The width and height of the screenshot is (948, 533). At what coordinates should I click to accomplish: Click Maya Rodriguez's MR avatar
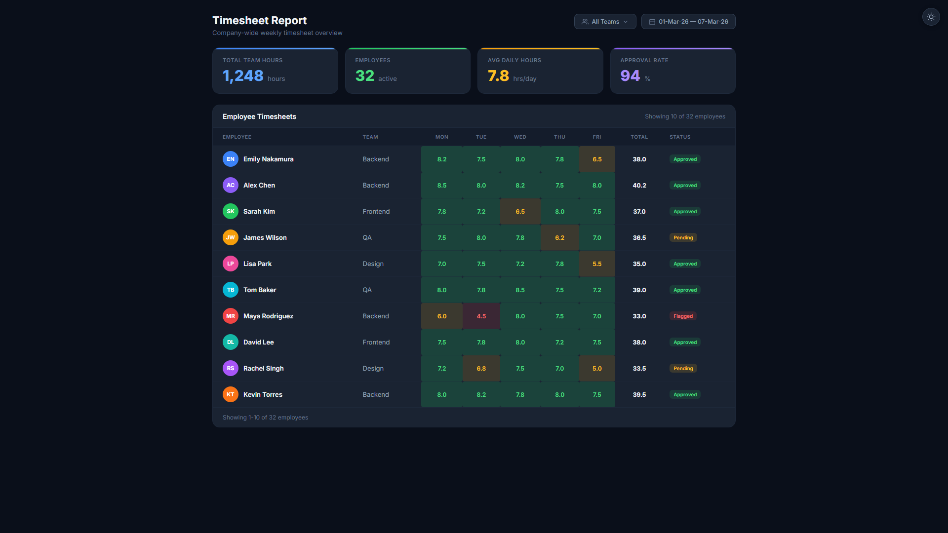pos(231,316)
